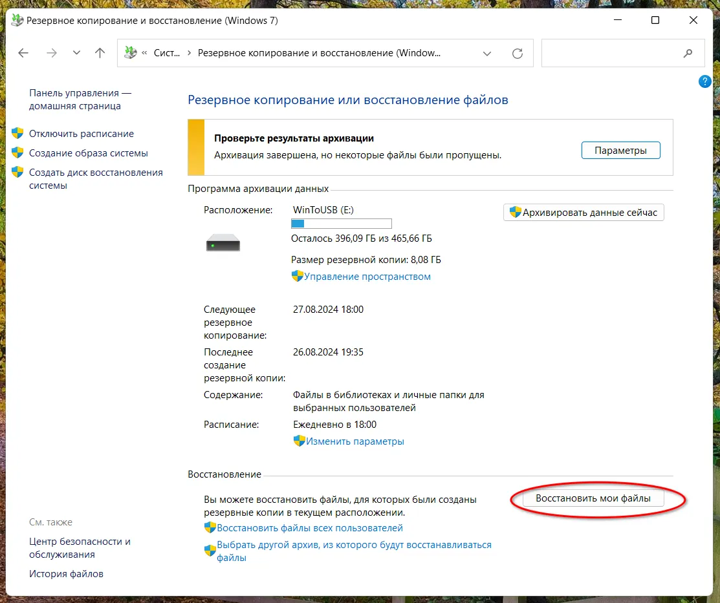The image size is (720, 603).
Task: Go up one level with the Up arrow
Action: [100, 54]
